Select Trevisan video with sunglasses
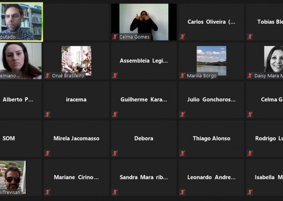Screen dimensions: 283x201 tap(13, 177)
